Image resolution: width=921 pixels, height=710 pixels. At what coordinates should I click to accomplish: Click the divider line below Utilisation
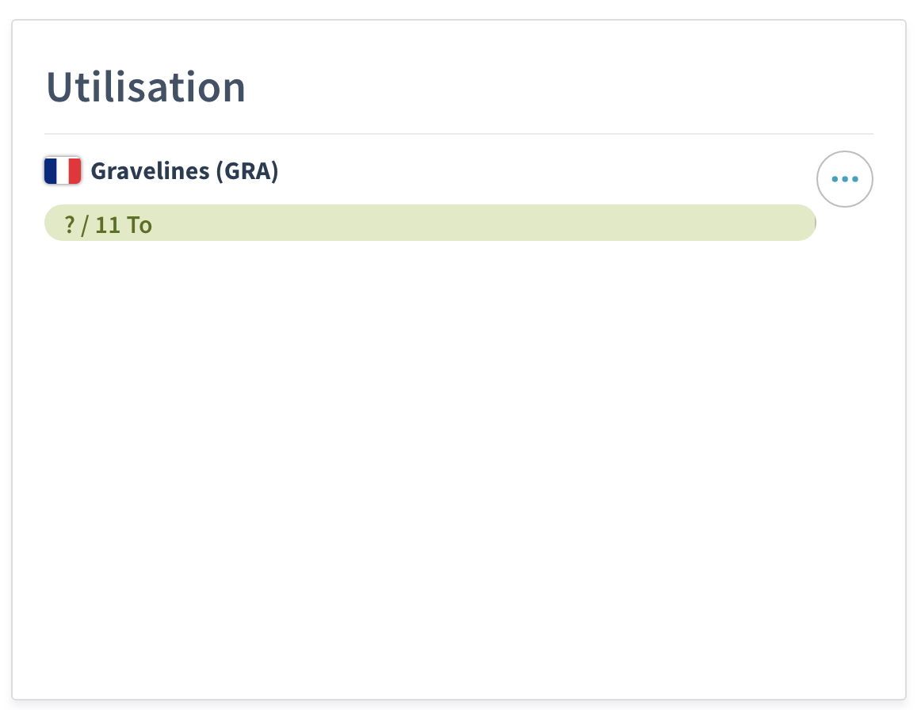458,134
